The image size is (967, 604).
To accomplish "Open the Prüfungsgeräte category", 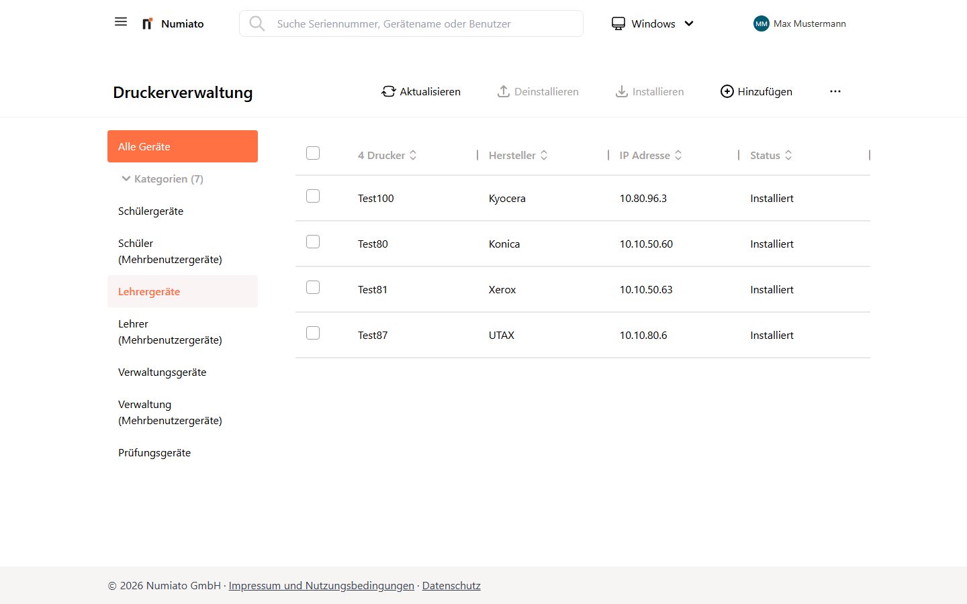I will (x=154, y=452).
